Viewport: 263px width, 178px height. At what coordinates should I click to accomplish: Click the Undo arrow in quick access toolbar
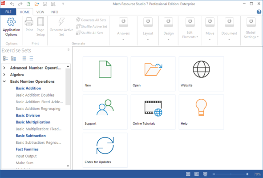coord(12,4)
